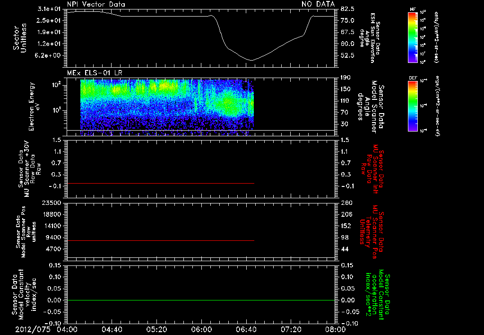This screenshot has width=484, height=335.
Task: Click the "04:40" time axis label
Action: point(112,329)
